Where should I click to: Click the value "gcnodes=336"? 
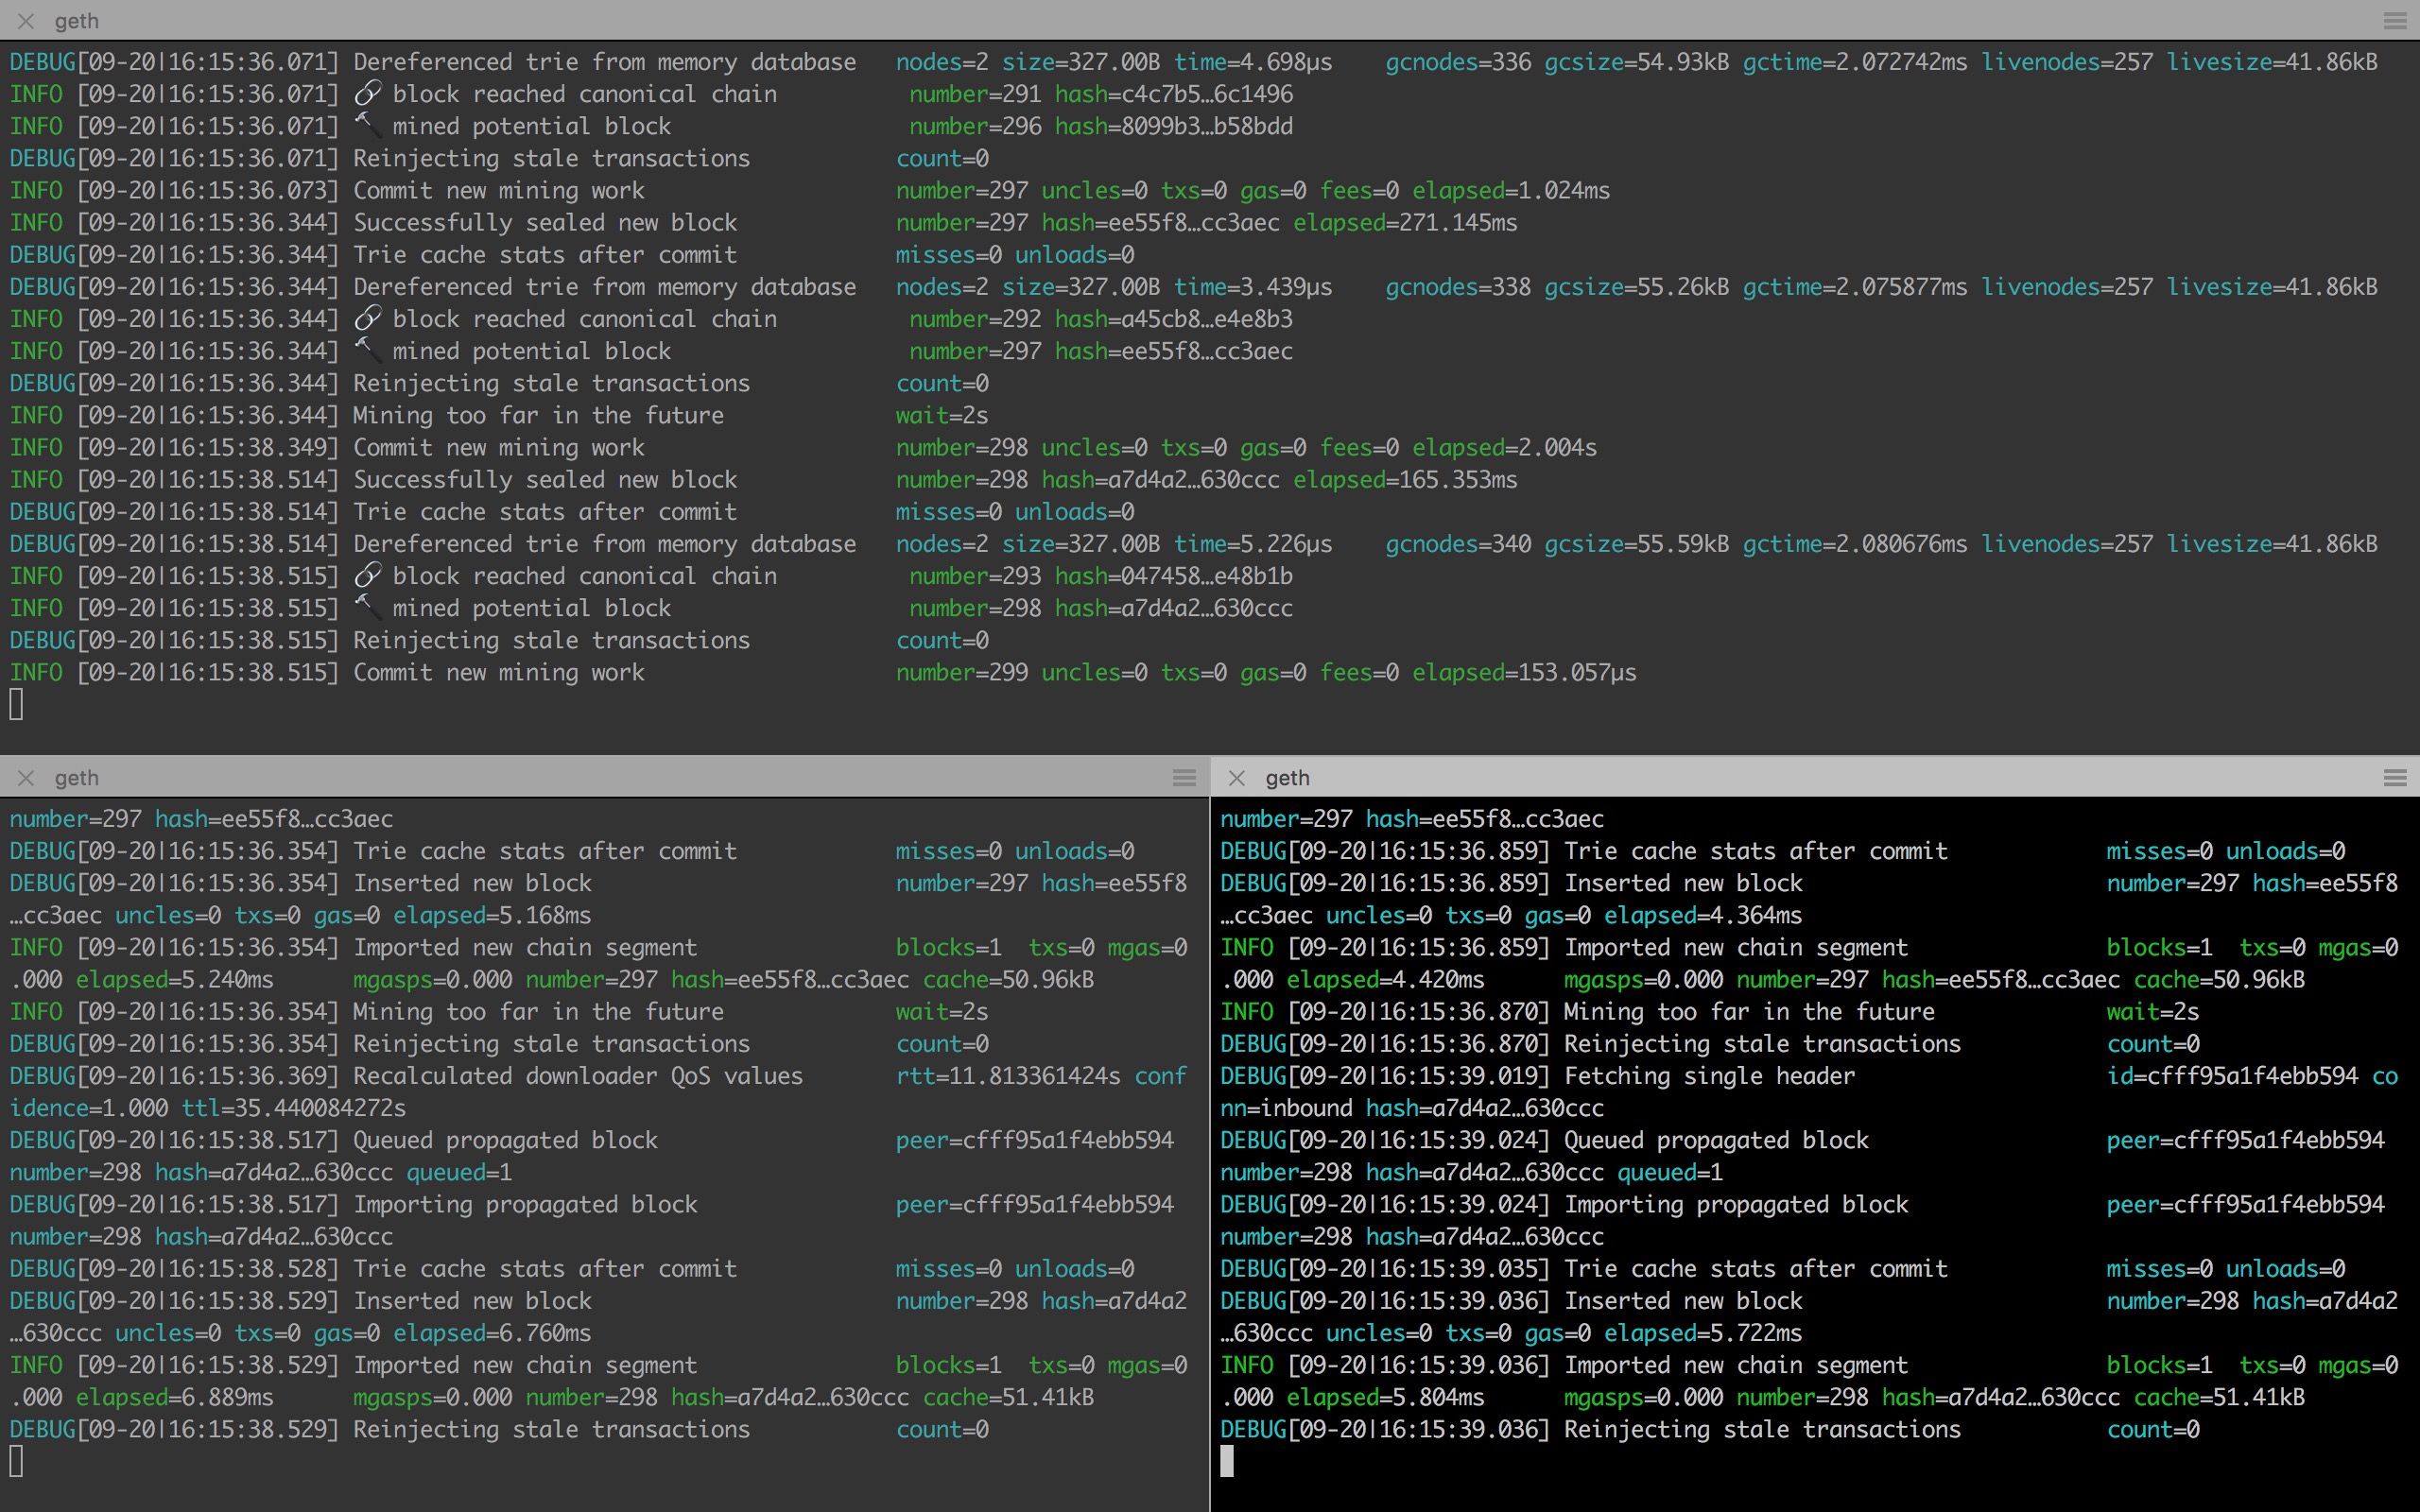[1458, 62]
